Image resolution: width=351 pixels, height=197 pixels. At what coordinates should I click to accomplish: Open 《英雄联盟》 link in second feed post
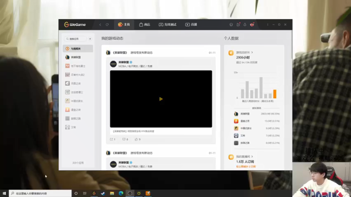pyautogui.click(x=120, y=153)
